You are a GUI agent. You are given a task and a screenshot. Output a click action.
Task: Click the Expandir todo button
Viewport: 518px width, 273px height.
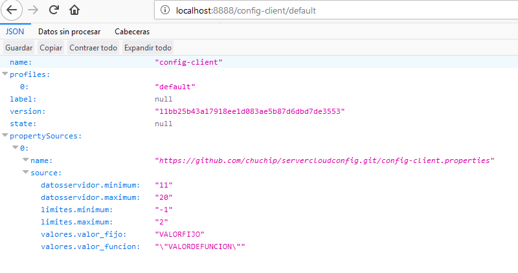coord(148,48)
